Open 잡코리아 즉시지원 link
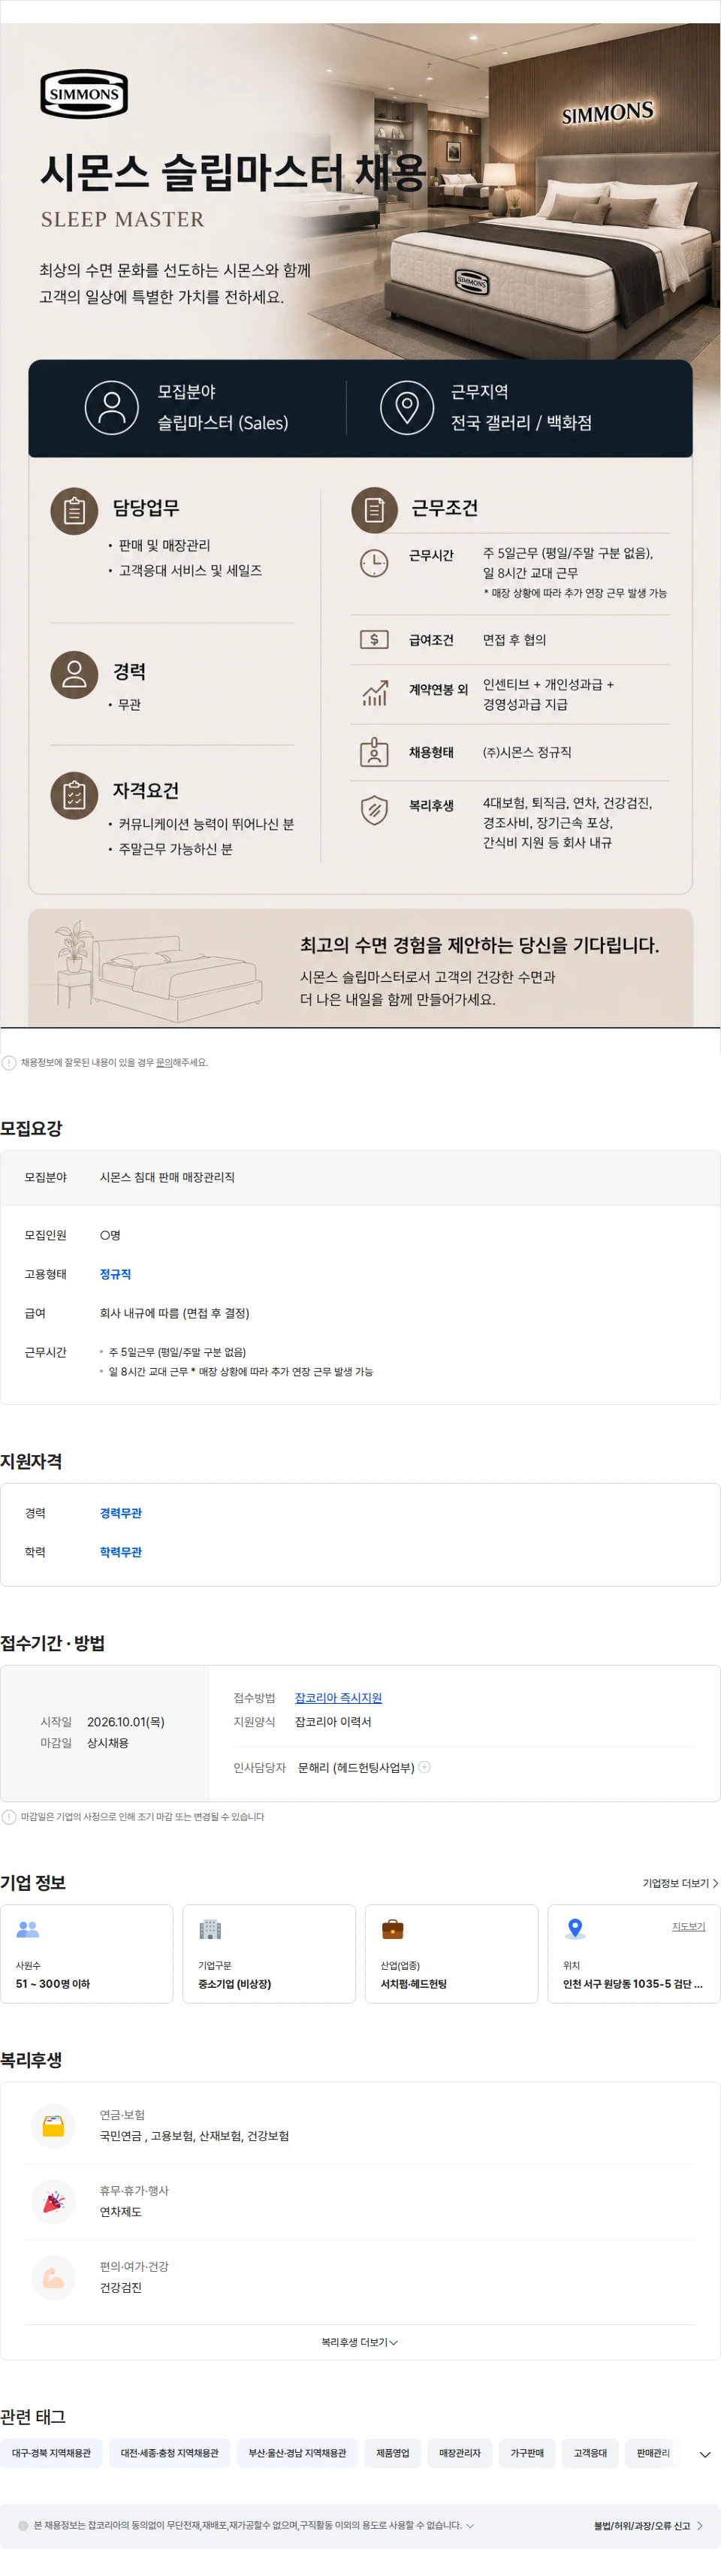The width and height of the screenshot is (721, 2549). point(338,1698)
